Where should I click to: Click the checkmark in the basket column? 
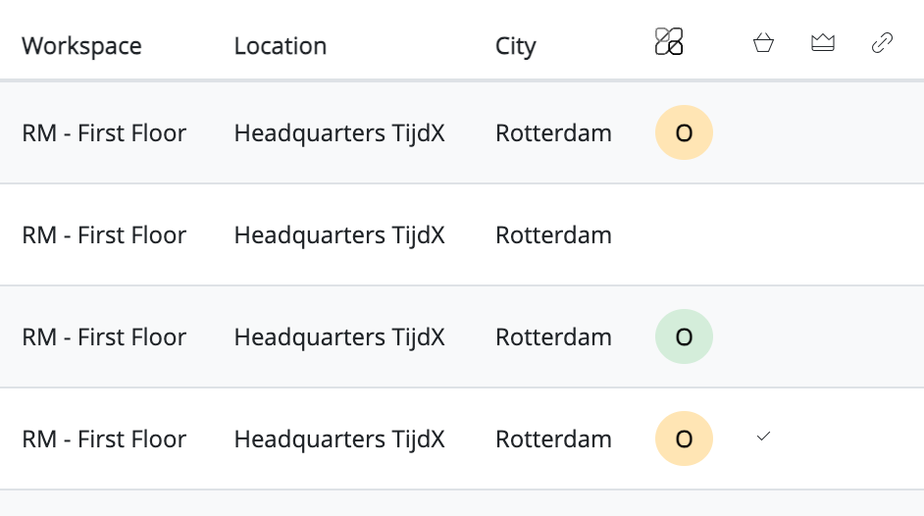tap(763, 437)
